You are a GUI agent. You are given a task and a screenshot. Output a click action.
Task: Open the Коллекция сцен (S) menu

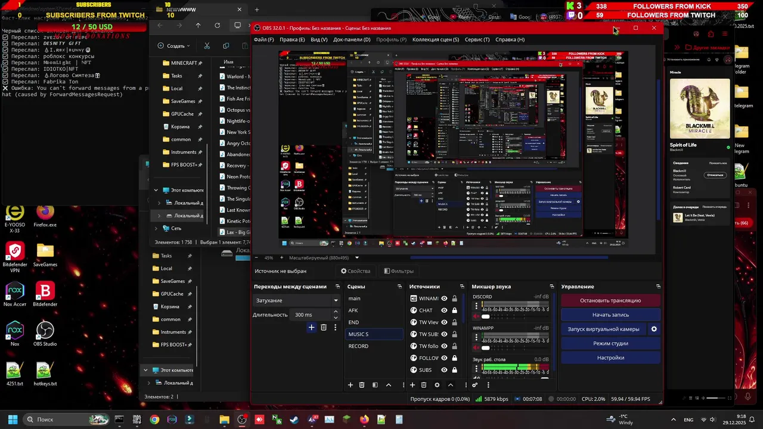(x=436, y=39)
